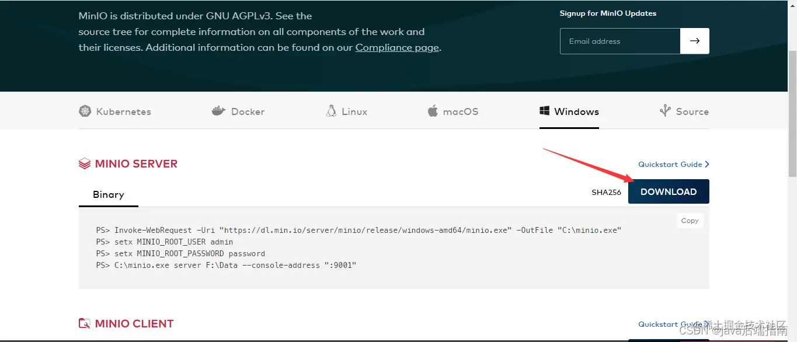
Task: Click the Apple logo icon
Action: [x=433, y=111]
